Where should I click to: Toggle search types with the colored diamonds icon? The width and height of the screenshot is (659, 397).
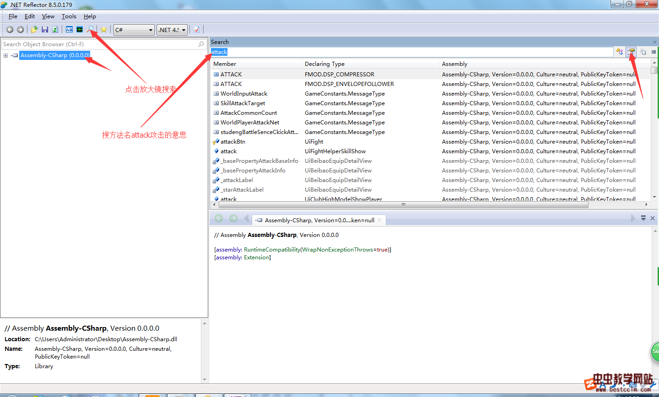click(619, 52)
